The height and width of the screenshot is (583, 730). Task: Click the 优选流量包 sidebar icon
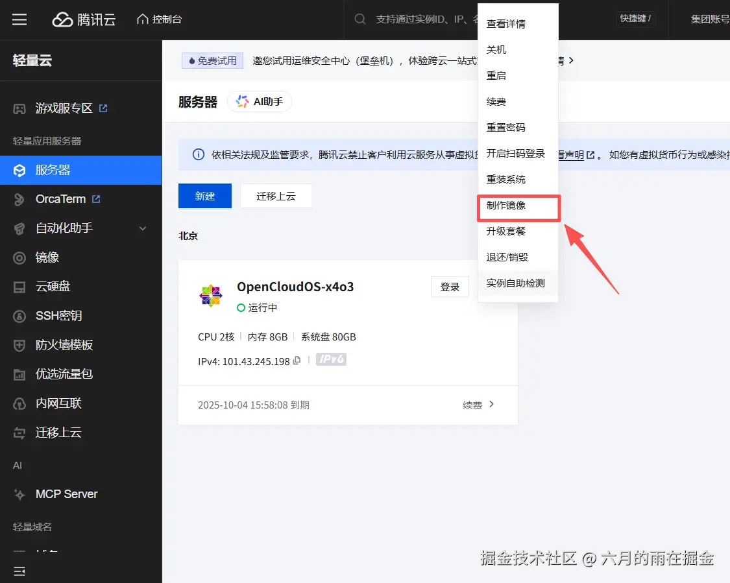tap(19, 375)
